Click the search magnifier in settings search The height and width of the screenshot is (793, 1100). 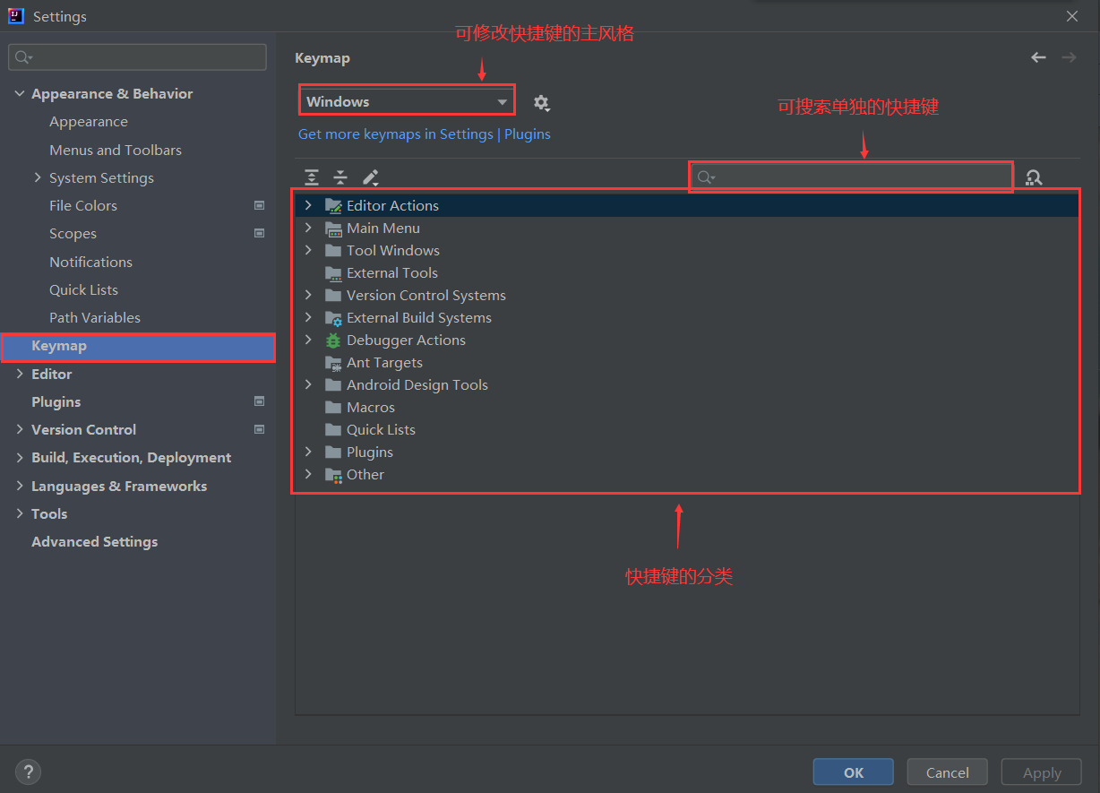(22, 57)
